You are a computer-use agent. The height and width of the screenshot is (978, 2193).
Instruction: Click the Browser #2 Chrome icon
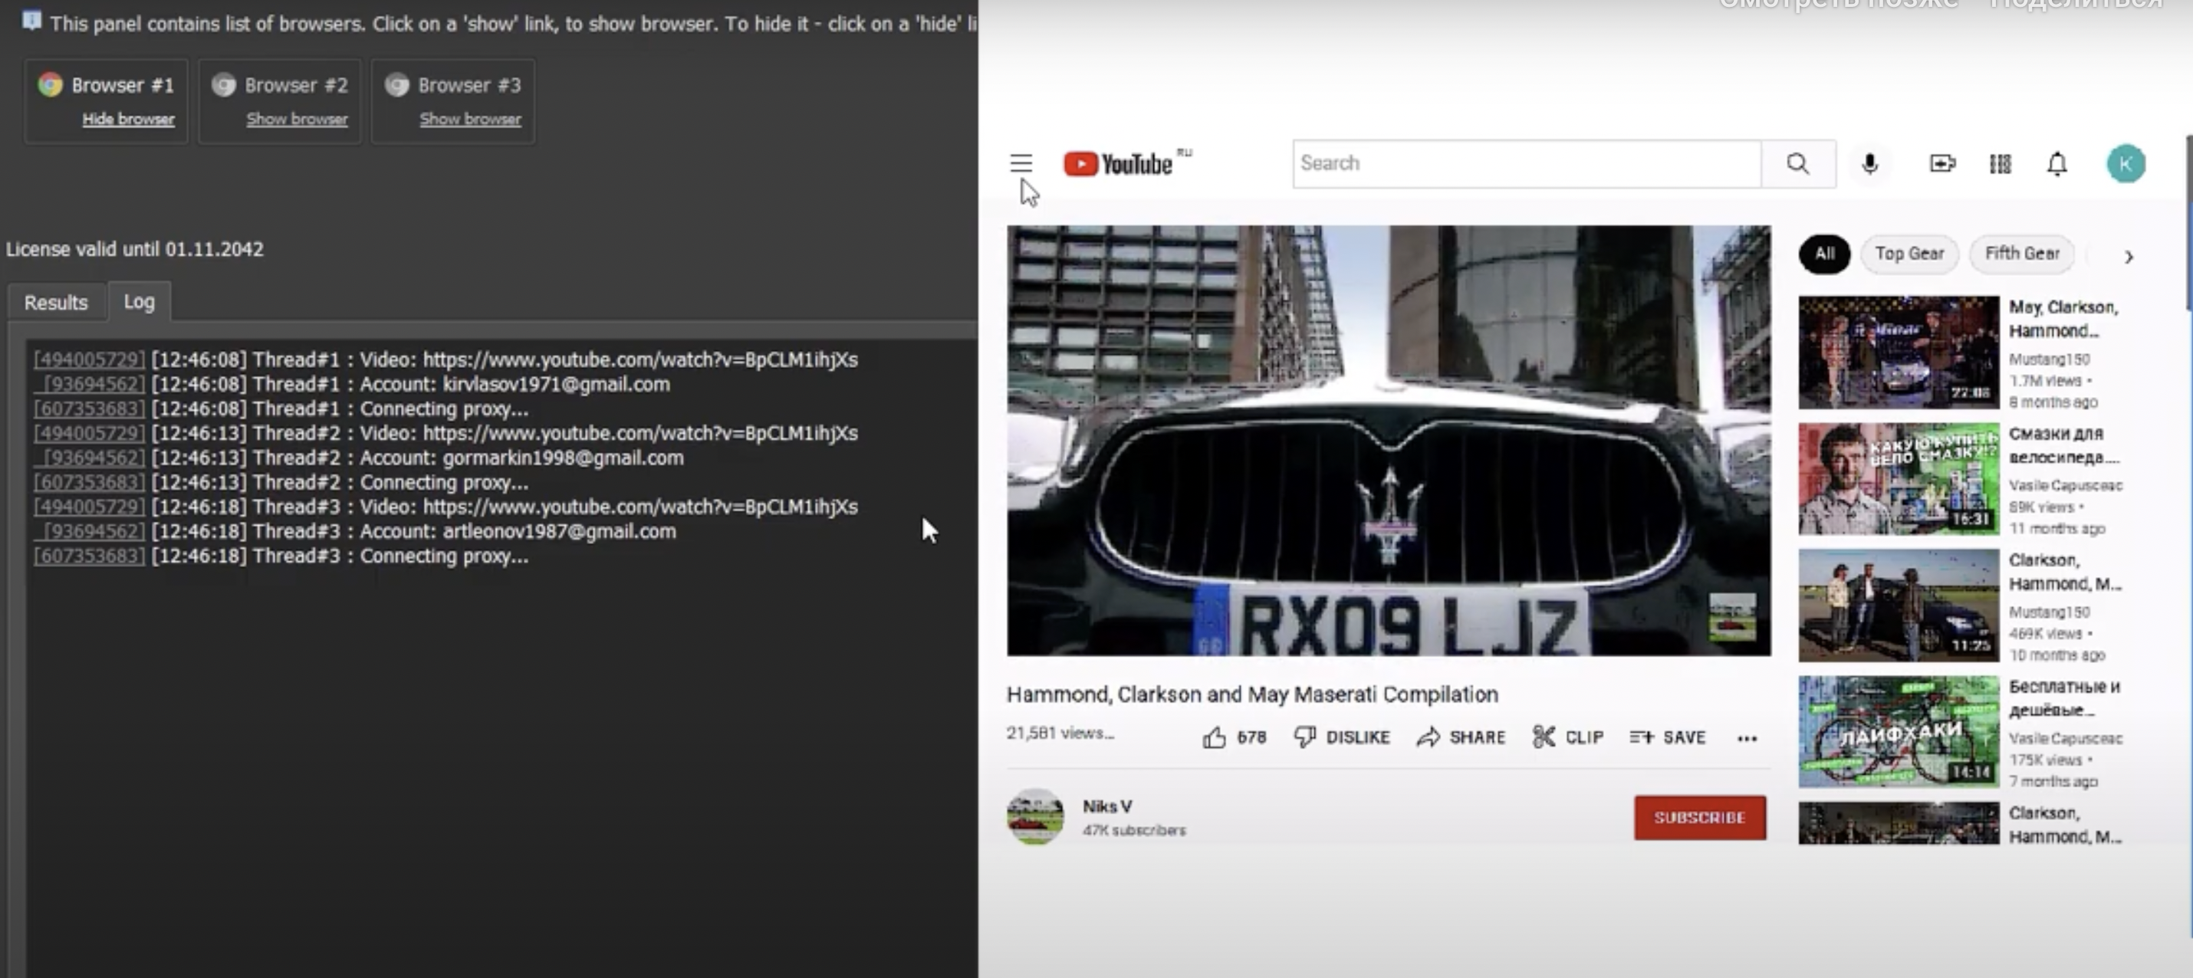click(224, 84)
